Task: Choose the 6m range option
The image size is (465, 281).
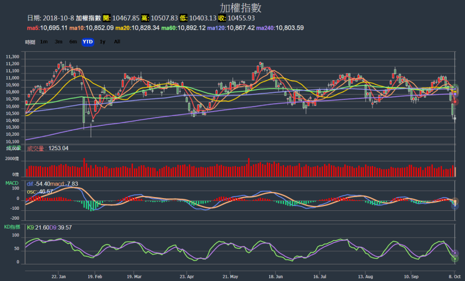Action: click(73, 41)
